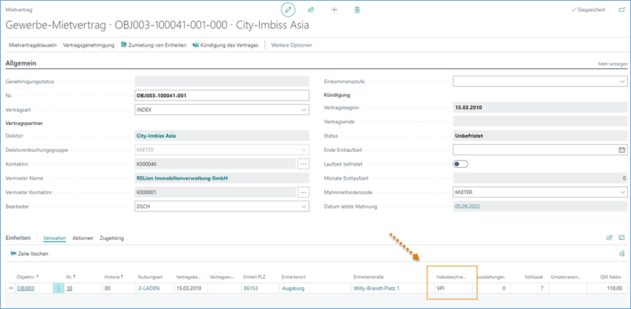631x309 pixels.
Task: Click the pencil edit icon at top
Action: pos(288,9)
